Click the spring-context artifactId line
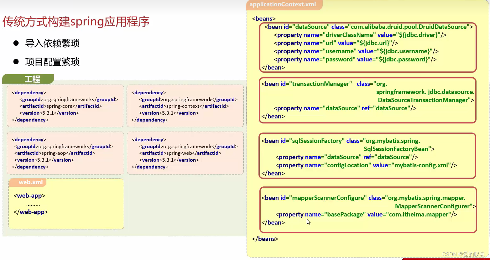Viewport: 490px width, 260px height. pos(184,106)
